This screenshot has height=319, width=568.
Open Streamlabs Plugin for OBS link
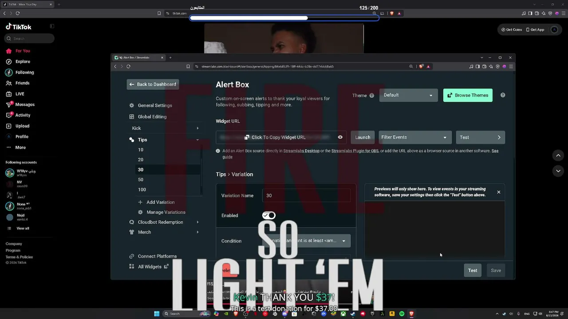coord(355,151)
